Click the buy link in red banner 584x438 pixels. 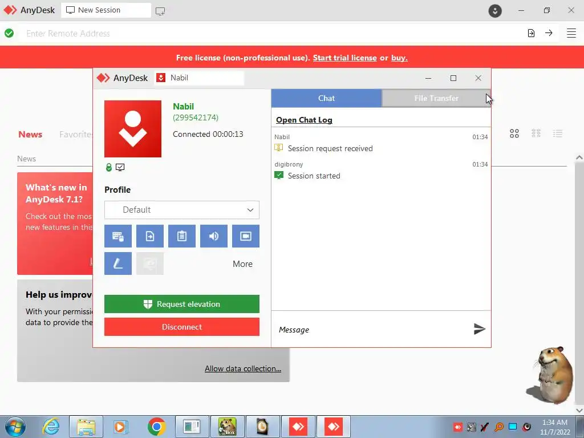tap(399, 58)
